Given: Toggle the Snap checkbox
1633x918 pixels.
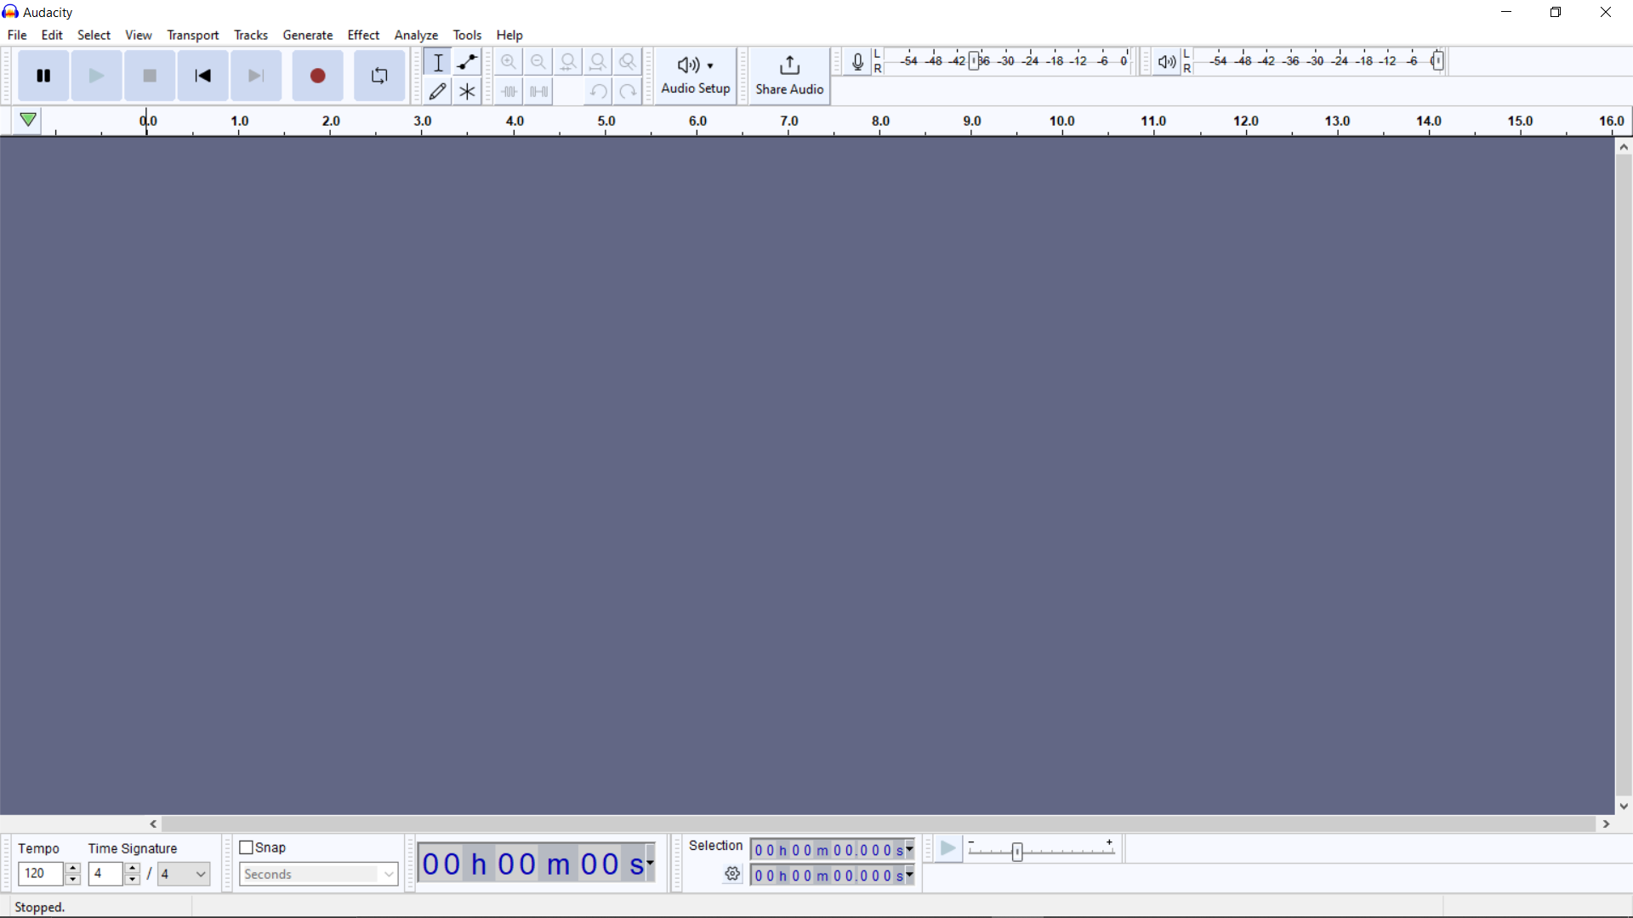Looking at the screenshot, I should point(246,847).
